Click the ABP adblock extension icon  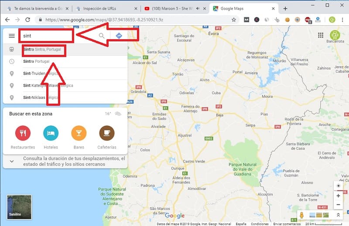pyautogui.click(x=308, y=20)
